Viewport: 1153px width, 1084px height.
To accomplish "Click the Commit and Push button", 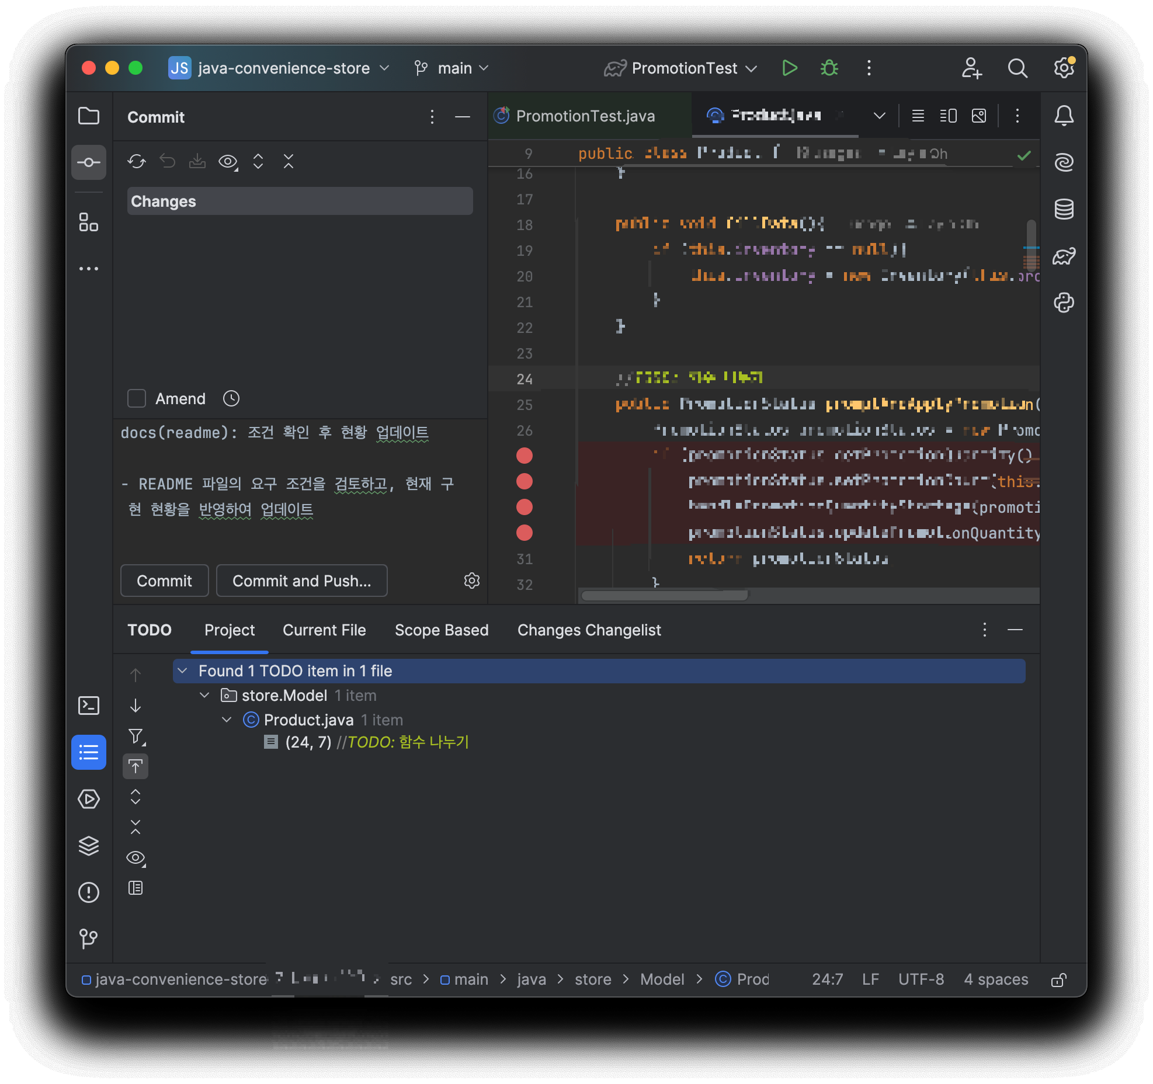I will 301,581.
